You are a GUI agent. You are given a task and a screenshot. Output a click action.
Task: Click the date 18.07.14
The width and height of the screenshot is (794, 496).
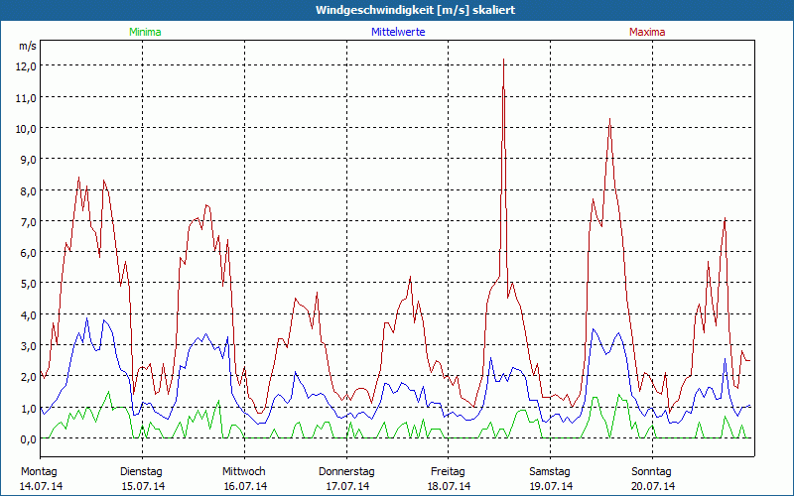(449, 486)
